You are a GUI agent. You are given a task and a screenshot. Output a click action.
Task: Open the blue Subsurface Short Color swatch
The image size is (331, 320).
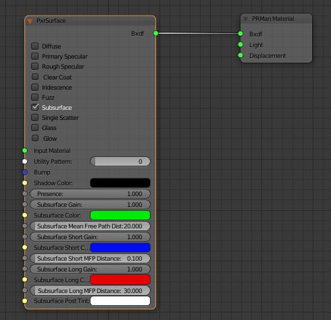click(120, 247)
